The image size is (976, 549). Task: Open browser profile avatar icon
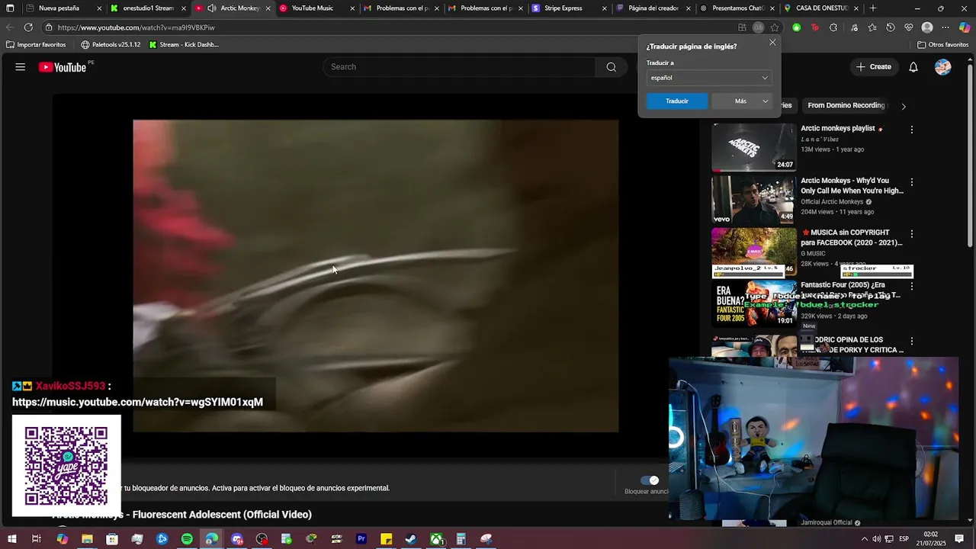pyautogui.click(x=927, y=27)
